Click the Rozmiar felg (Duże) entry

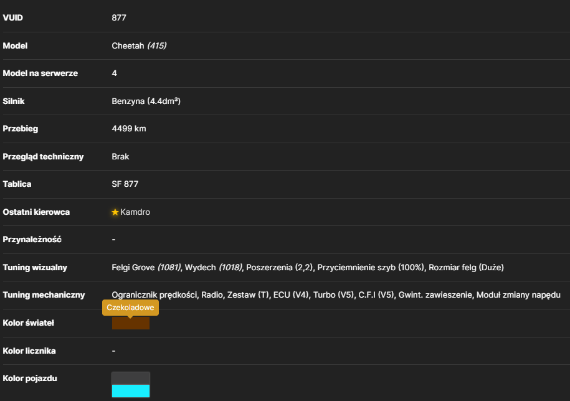coord(466,267)
